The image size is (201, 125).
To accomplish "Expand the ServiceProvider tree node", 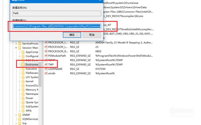I will click(16, 44).
